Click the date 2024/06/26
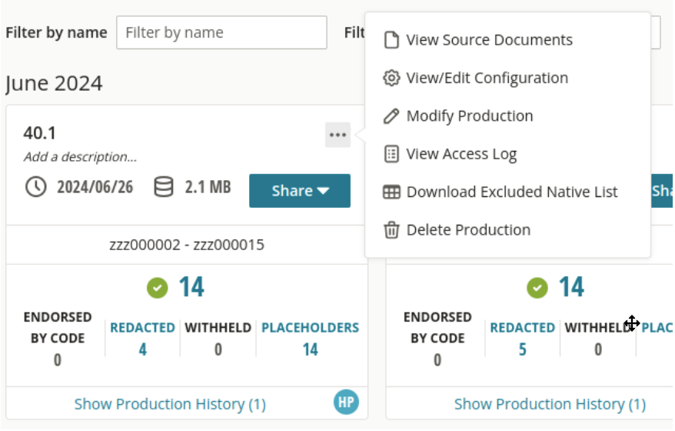Image resolution: width=675 pixels, height=431 pixels. pyautogui.click(x=95, y=187)
